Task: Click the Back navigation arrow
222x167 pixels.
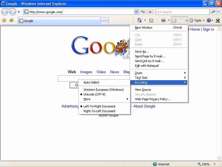Action: point(5,12)
